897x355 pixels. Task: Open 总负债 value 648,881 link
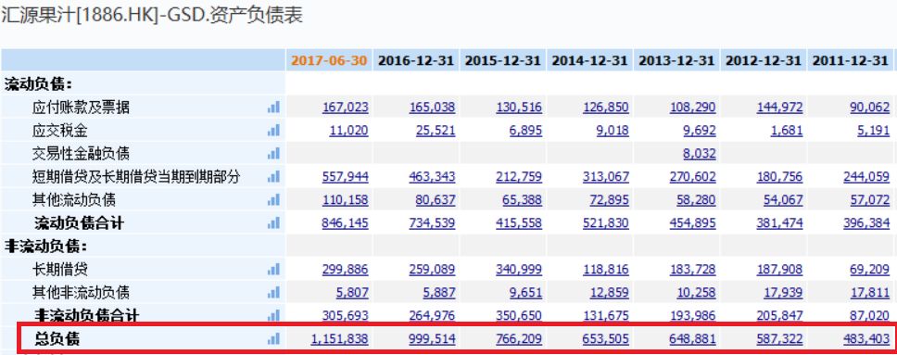(x=693, y=339)
